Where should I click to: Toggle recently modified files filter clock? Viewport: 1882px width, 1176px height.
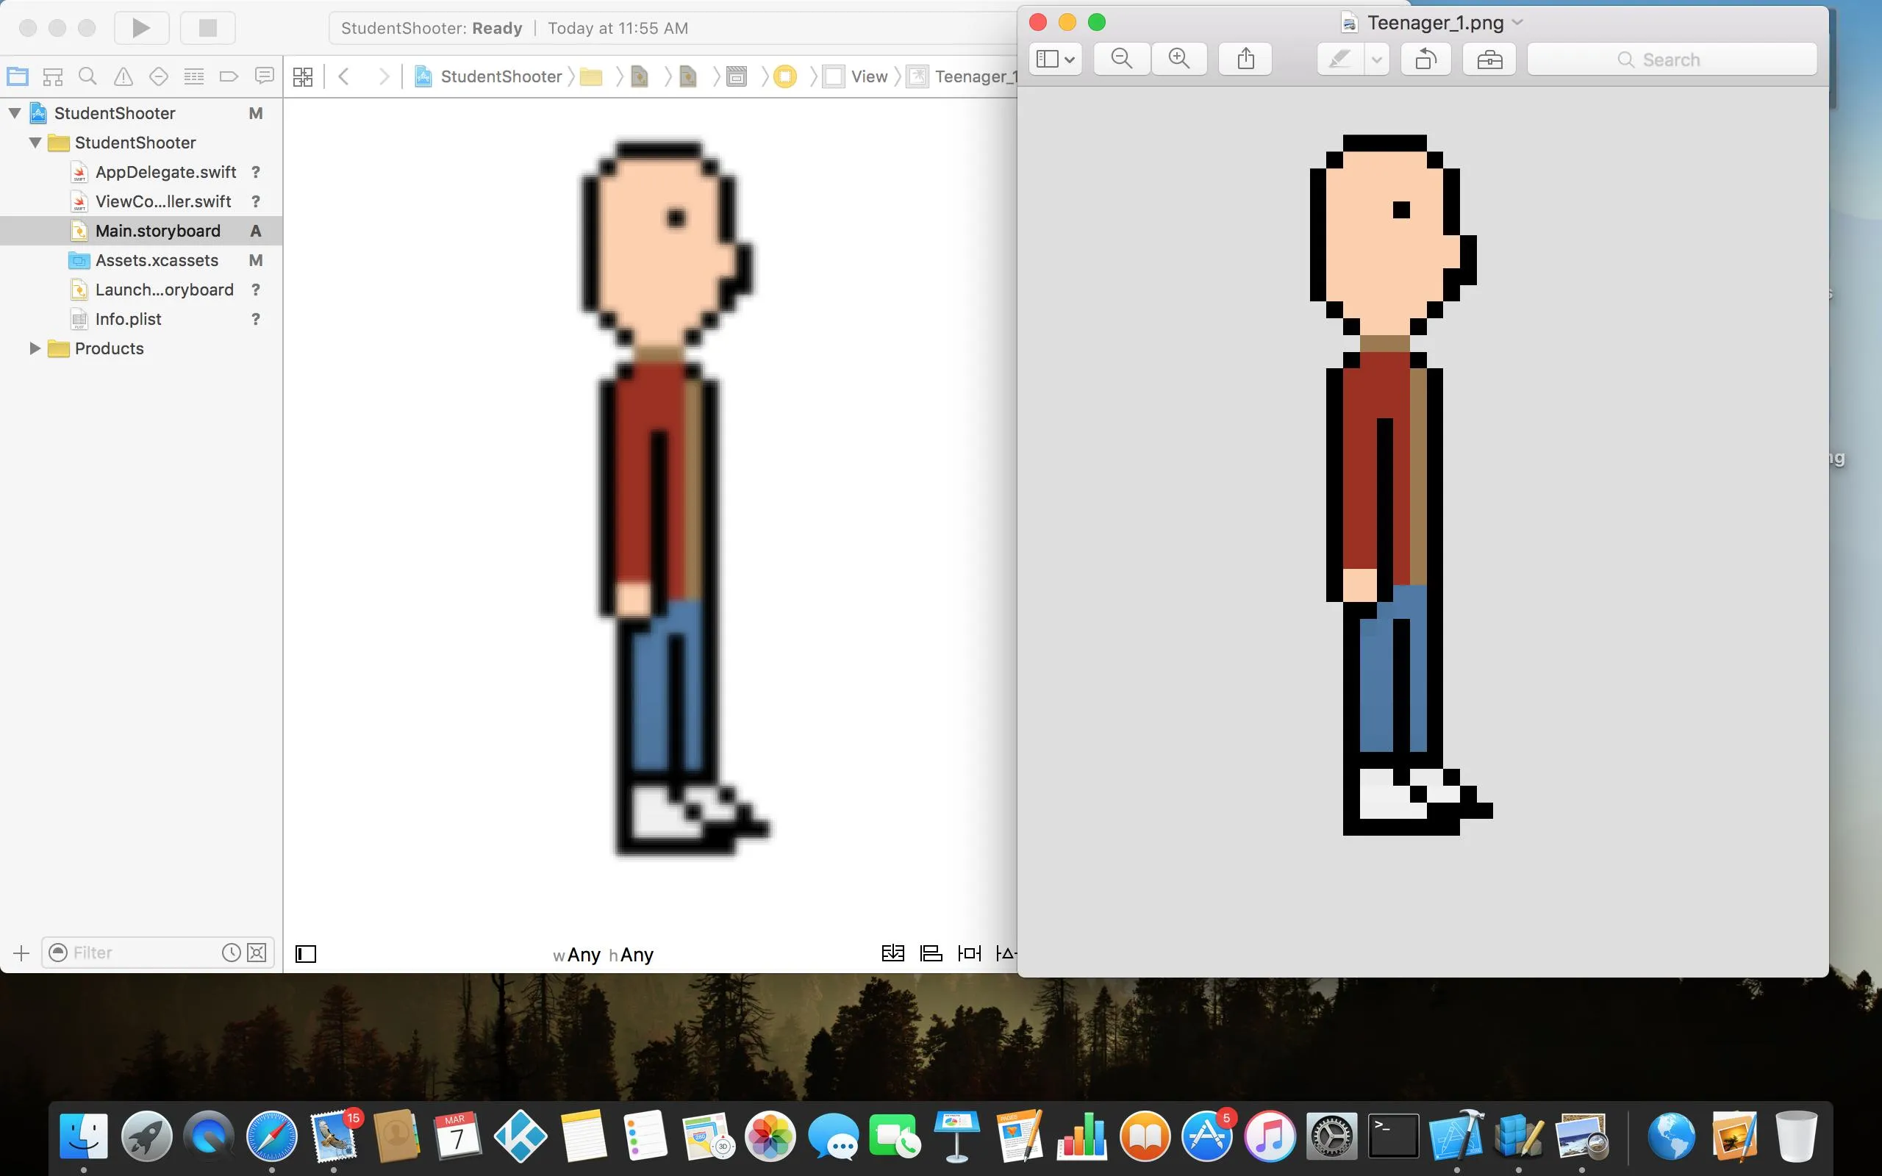click(231, 953)
